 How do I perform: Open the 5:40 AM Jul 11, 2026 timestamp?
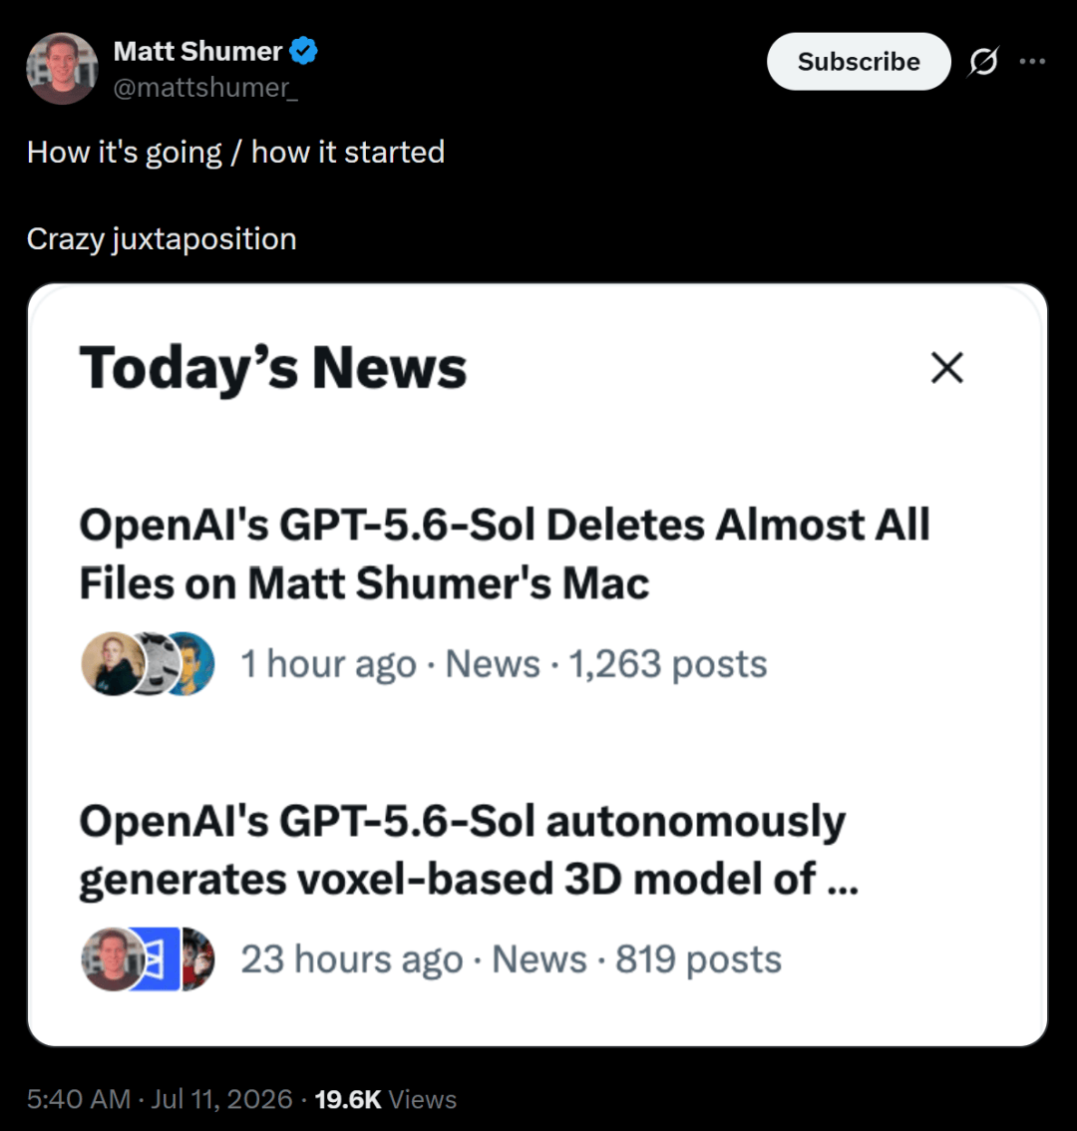tap(160, 1099)
